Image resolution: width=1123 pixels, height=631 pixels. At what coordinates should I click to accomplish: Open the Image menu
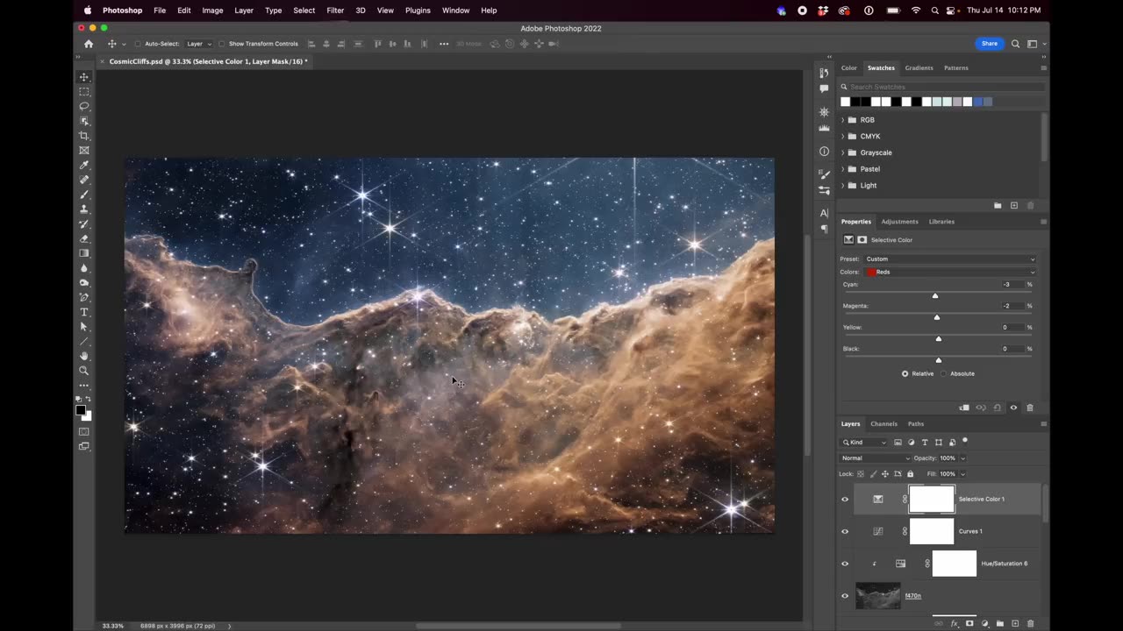tap(212, 11)
